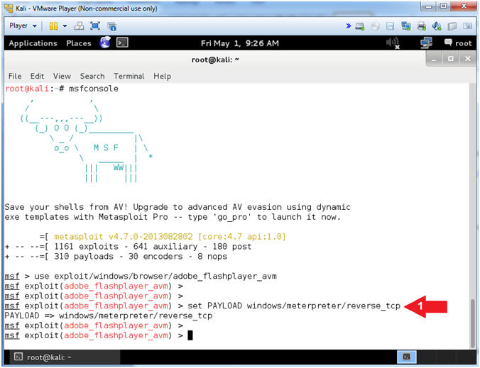Click the 'use exploit/windows/browser/adobe_flashplayer_avm' line

[x=156, y=277]
